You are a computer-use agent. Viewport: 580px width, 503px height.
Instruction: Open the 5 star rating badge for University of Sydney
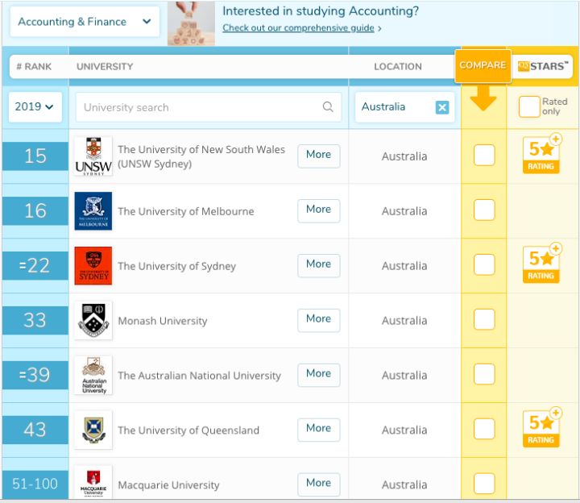(x=542, y=263)
